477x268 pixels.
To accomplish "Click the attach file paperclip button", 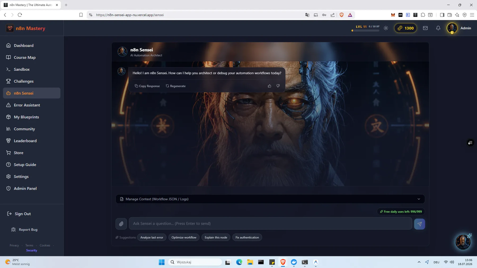I will tap(121, 224).
